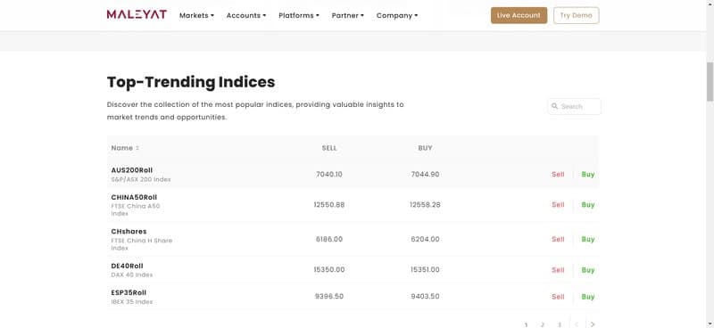This screenshot has height=328, width=714.
Task: Go to pagination page 1
Action: click(x=526, y=324)
